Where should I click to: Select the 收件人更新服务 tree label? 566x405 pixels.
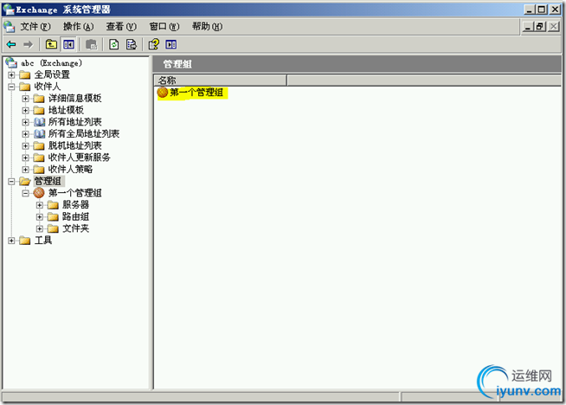[x=79, y=157]
